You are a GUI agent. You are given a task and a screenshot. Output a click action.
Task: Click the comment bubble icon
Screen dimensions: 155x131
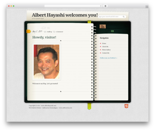[54, 32]
